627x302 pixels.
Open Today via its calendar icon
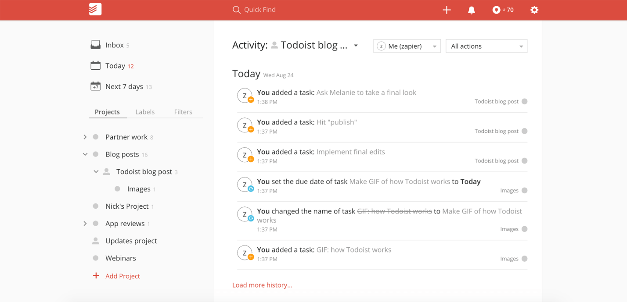click(x=95, y=65)
